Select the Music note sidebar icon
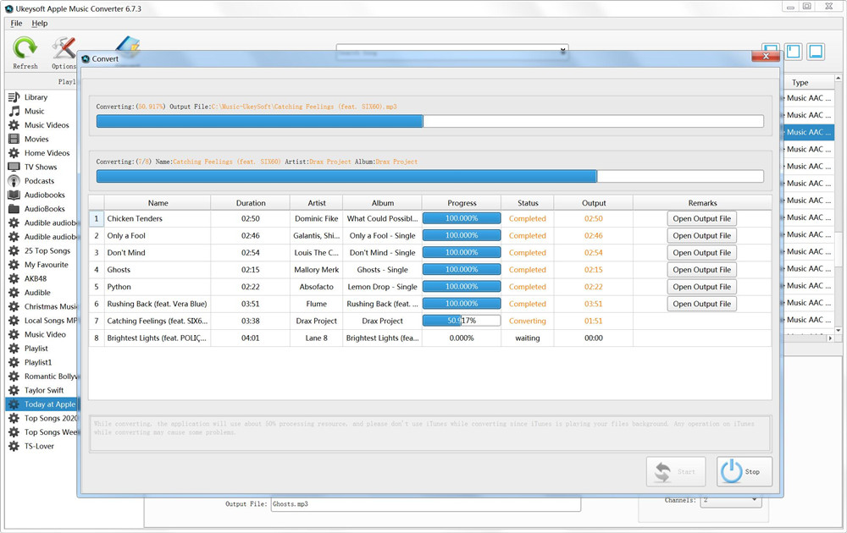The image size is (847, 533). click(14, 111)
